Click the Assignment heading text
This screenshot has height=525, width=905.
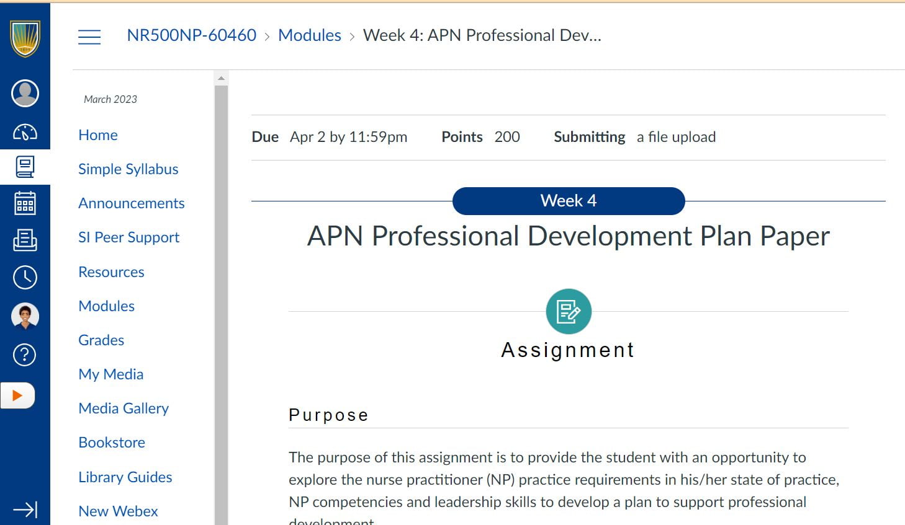point(568,350)
